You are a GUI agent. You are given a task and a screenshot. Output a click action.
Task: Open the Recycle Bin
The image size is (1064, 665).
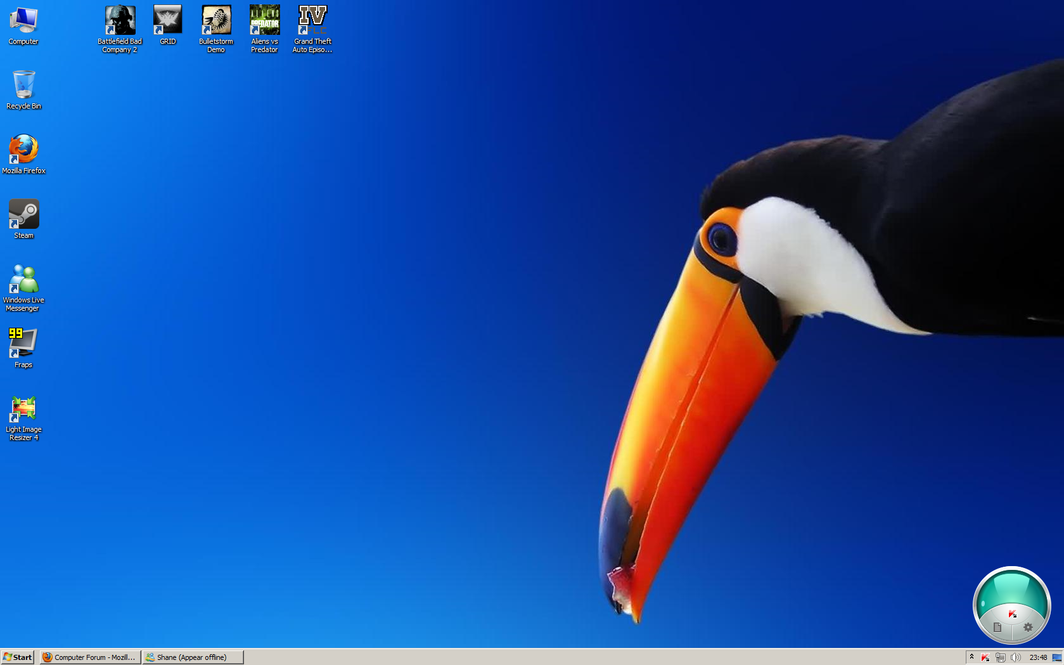pyautogui.click(x=23, y=90)
